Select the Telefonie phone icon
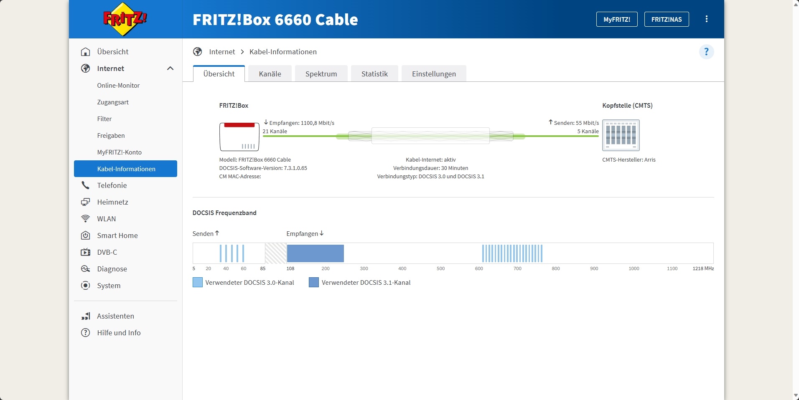 point(85,185)
